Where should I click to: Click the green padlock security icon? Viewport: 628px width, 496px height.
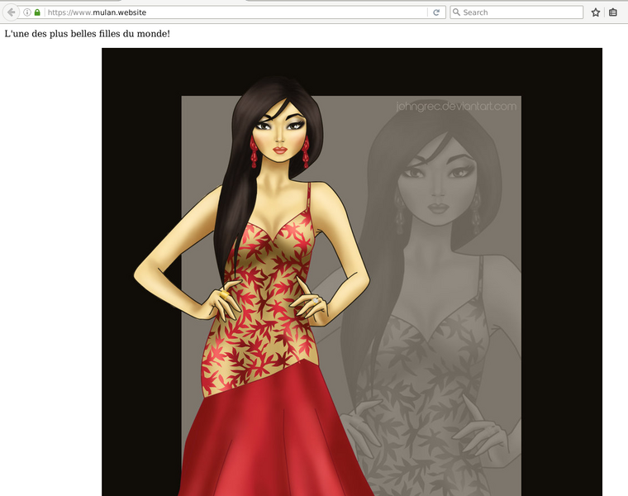[37, 12]
